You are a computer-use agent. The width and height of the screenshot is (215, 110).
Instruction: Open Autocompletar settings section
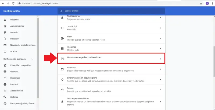pyautogui.click(x=19, y=26)
